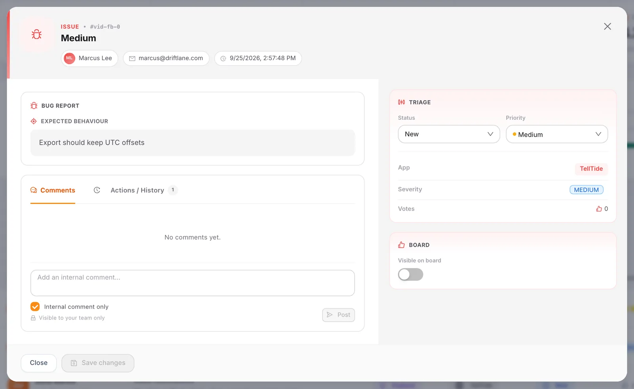
Task: Click the marcus@driftlane.com email chip
Action: click(166, 59)
